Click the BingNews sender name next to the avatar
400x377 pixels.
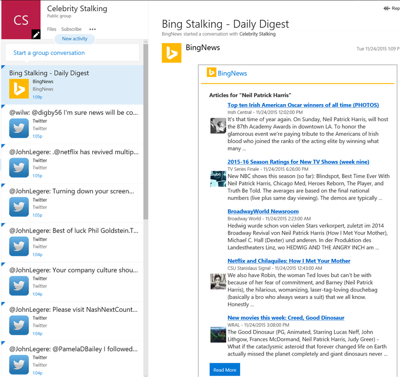tap(203, 48)
